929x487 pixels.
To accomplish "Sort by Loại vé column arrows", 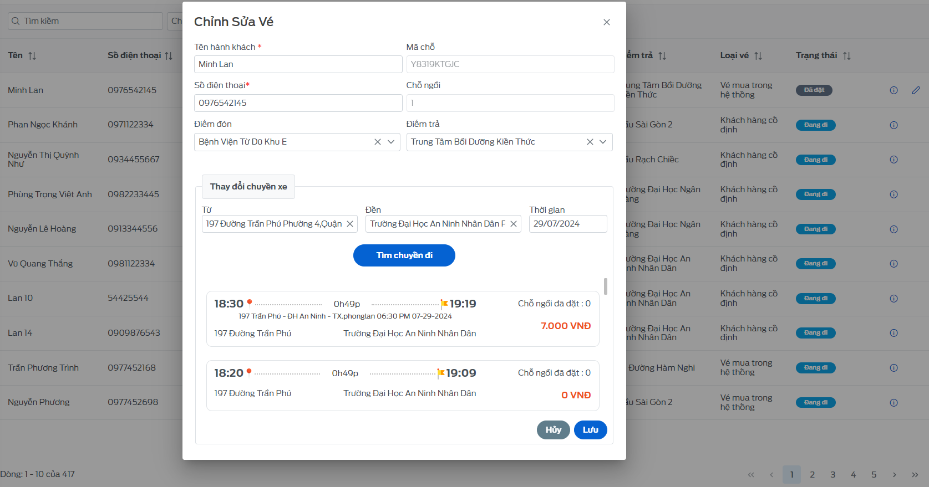I will 758,55.
